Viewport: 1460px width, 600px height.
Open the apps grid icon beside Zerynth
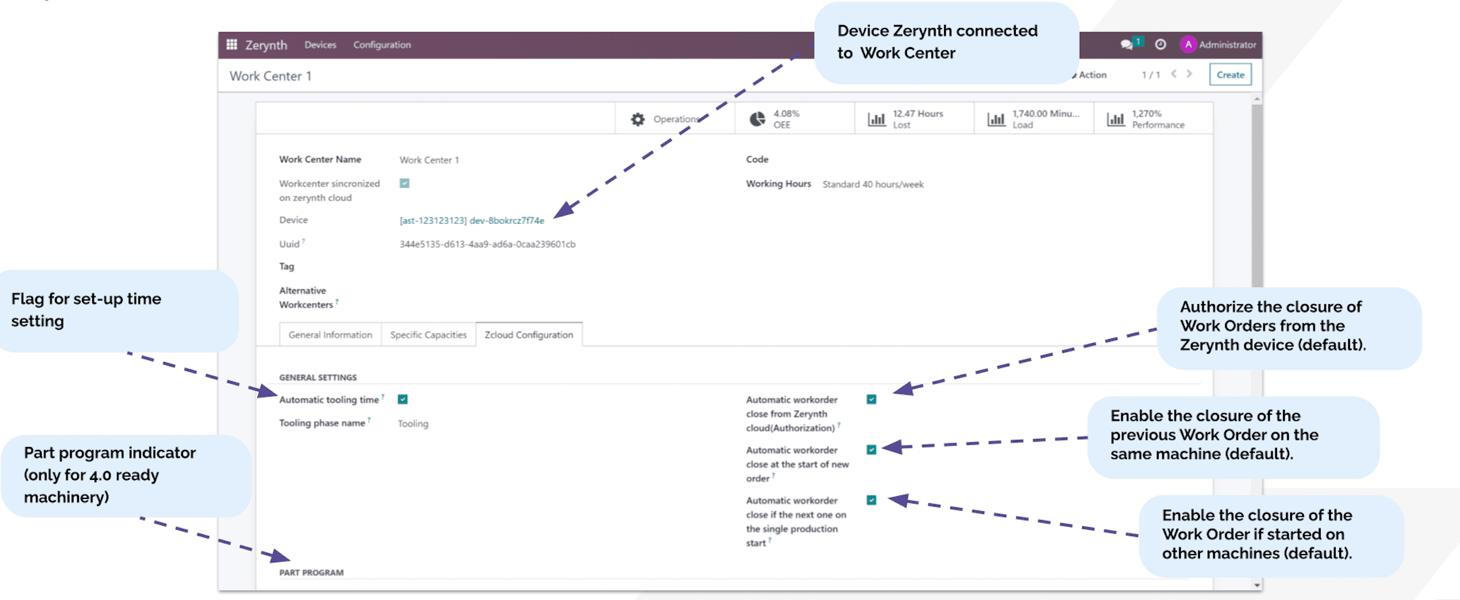click(233, 44)
